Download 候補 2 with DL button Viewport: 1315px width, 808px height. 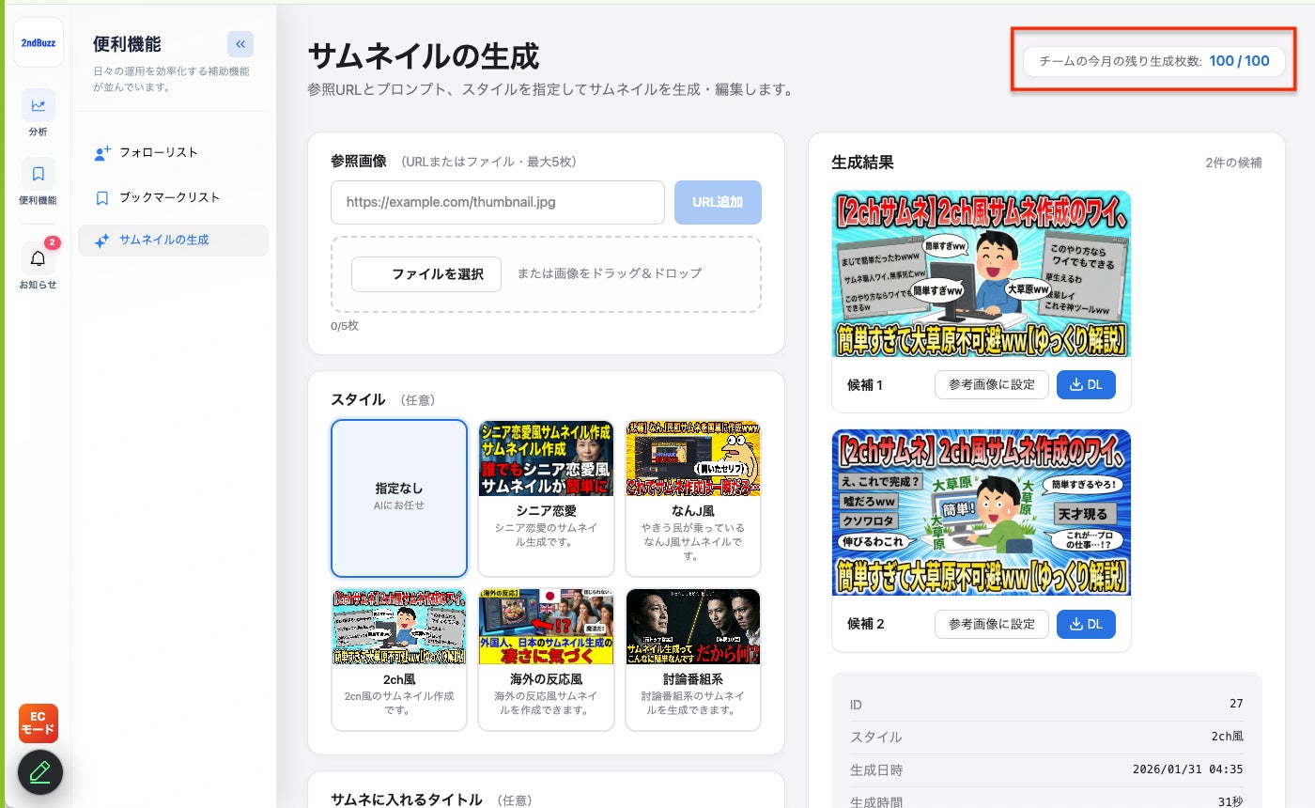1087,624
